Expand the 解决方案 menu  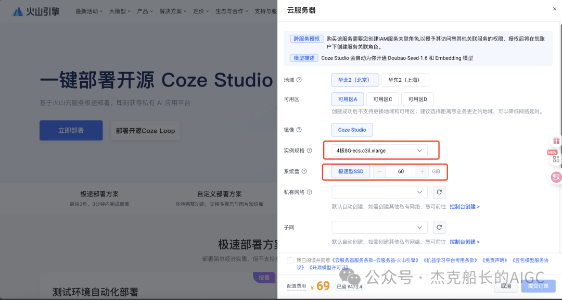click(x=173, y=11)
